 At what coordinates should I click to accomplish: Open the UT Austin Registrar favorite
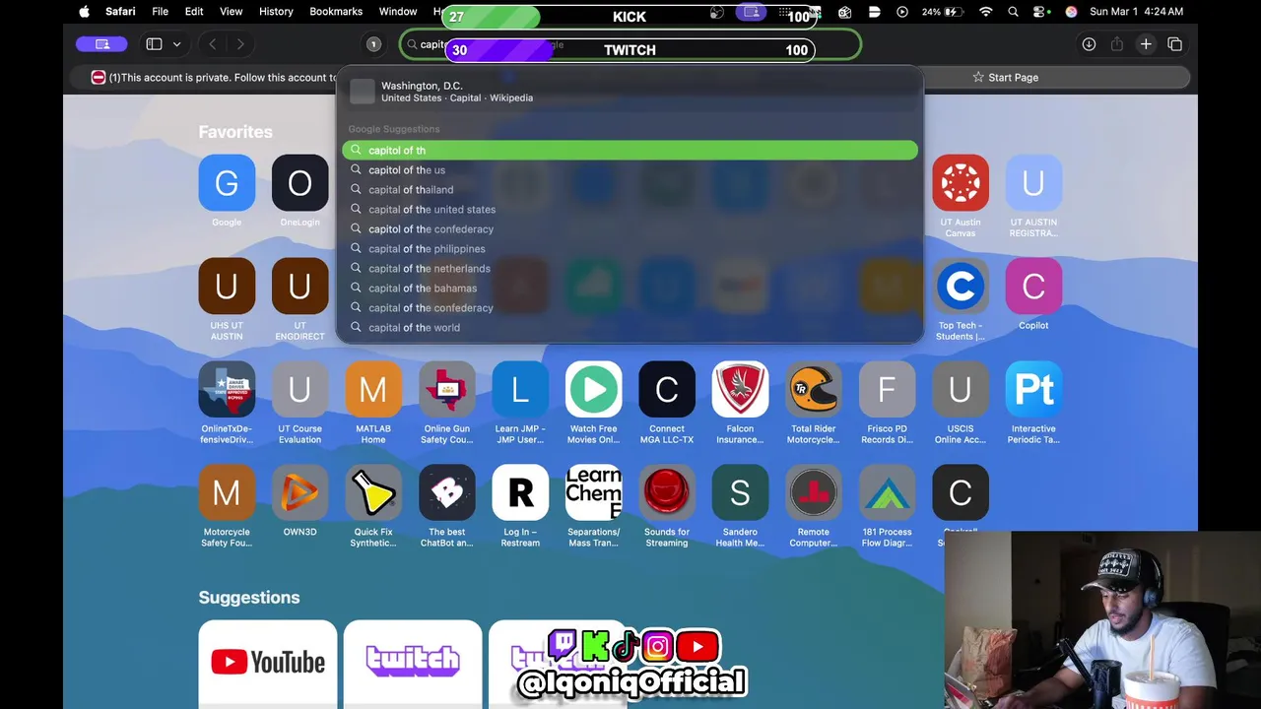[x=1033, y=183]
